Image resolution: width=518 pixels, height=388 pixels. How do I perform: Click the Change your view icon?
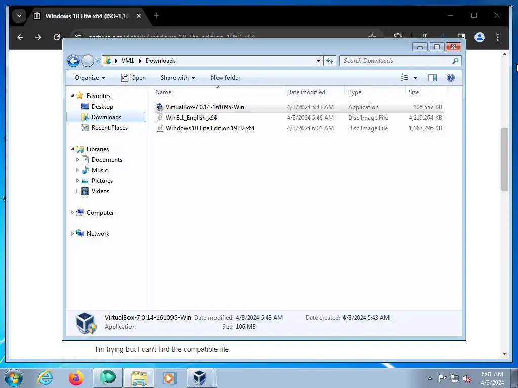pyautogui.click(x=405, y=78)
